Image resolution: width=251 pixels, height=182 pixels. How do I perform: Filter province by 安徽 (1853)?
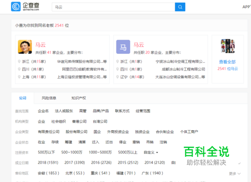pos(49,173)
